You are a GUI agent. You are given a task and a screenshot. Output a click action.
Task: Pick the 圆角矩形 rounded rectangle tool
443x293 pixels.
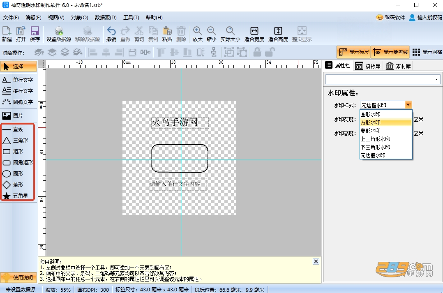(18, 162)
